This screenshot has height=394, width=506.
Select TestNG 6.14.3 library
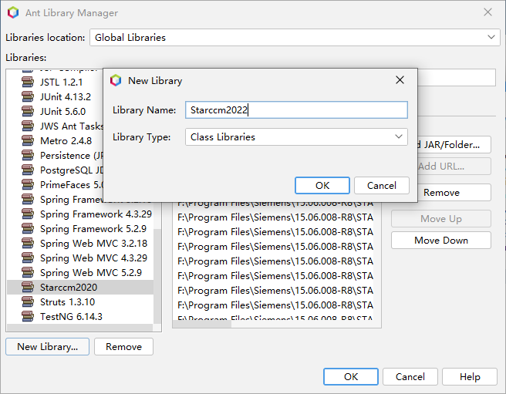pyautogui.click(x=71, y=317)
